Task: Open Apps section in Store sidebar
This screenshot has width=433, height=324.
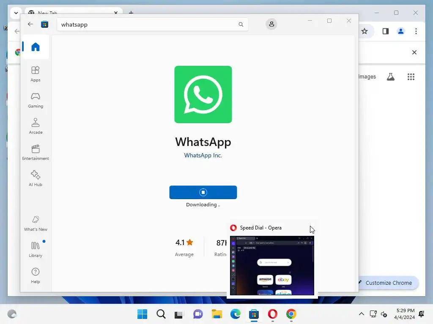Action: pyautogui.click(x=36, y=74)
